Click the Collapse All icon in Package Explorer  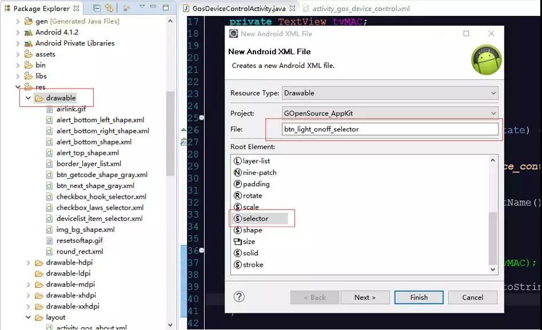(97, 8)
